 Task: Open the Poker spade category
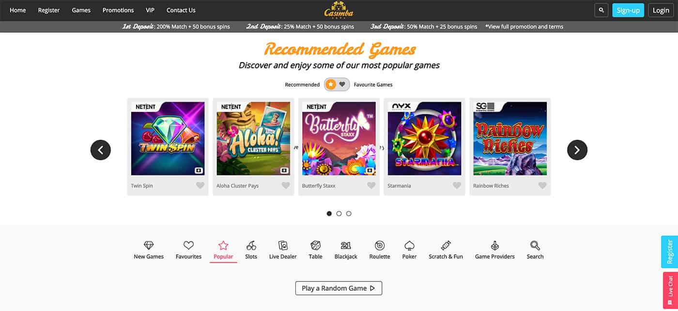coord(409,246)
